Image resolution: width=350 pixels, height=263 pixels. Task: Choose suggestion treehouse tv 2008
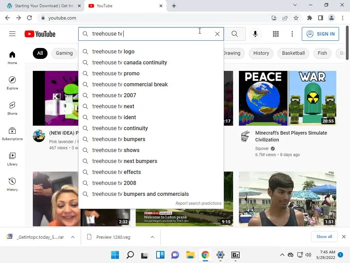click(x=151, y=183)
